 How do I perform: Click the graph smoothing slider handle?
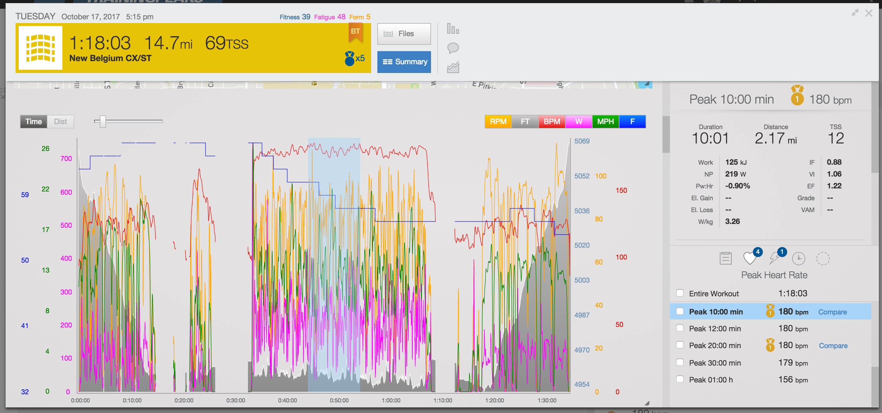(x=103, y=121)
